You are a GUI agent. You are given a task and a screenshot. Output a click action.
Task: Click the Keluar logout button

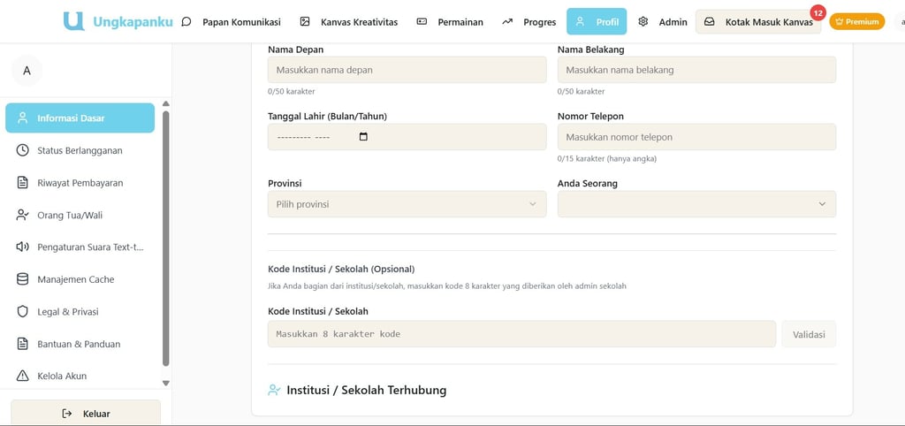click(86, 413)
